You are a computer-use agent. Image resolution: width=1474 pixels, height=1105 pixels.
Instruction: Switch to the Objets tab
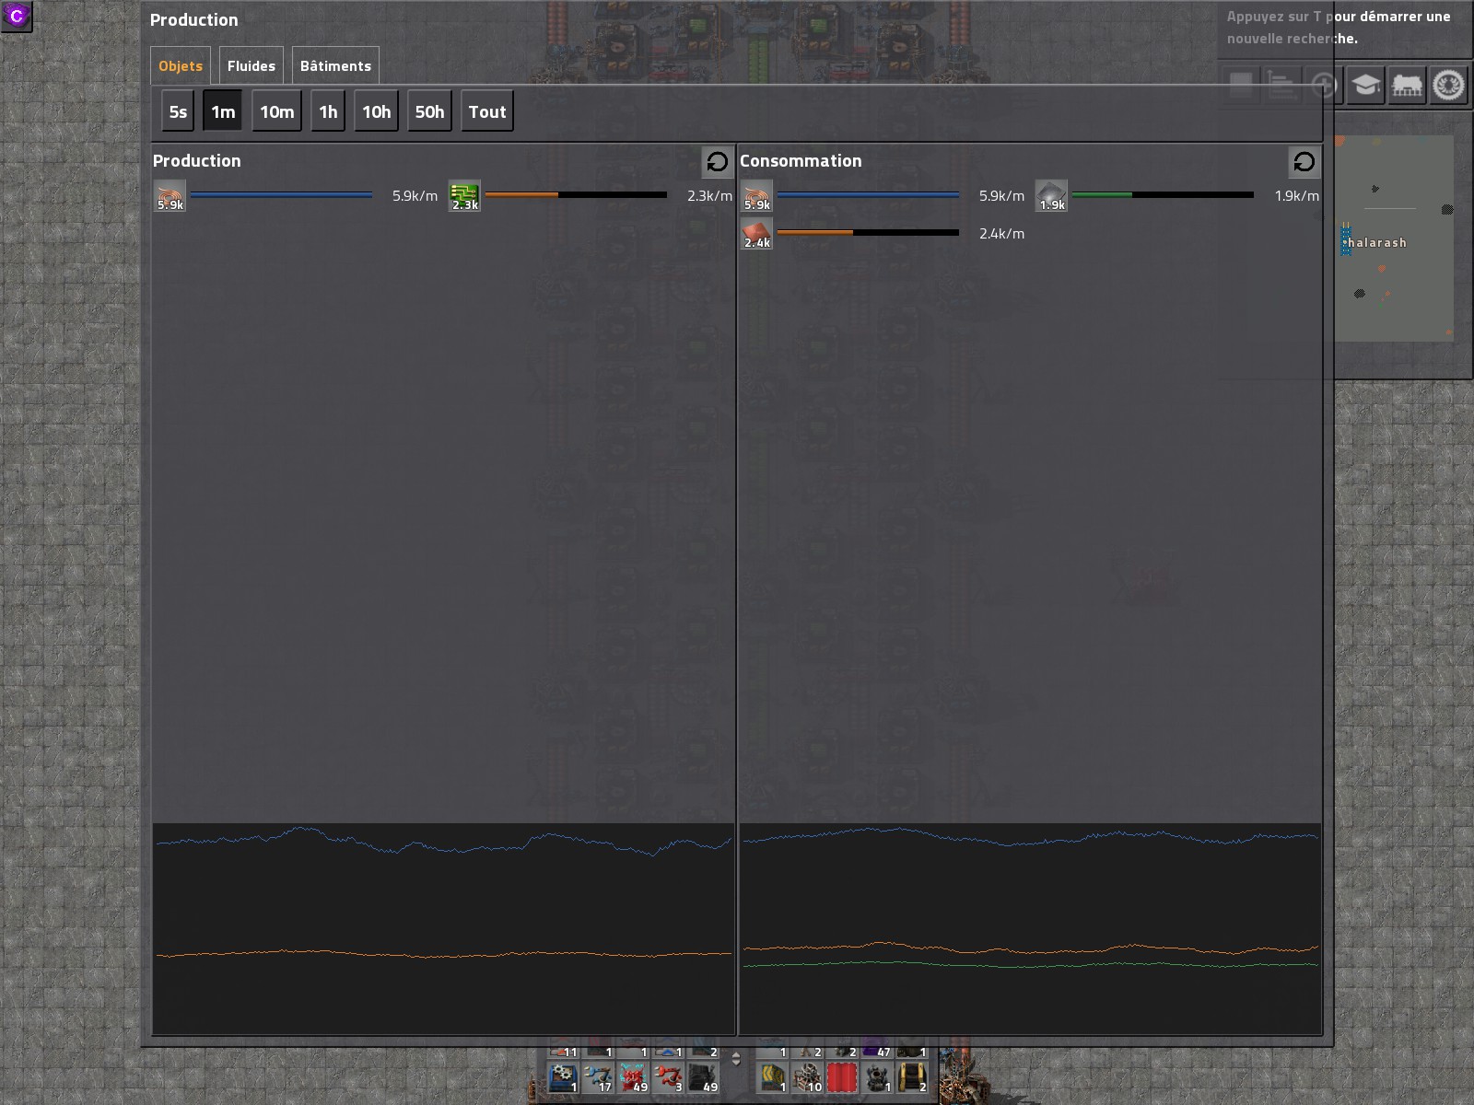181,66
